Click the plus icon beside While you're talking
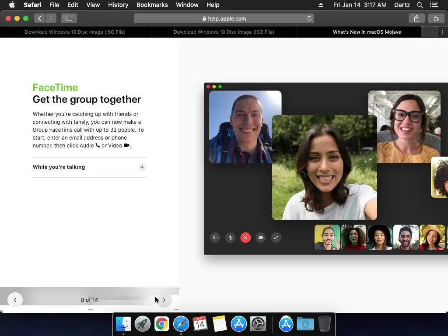The image size is (448, 336). pos(142,167)
